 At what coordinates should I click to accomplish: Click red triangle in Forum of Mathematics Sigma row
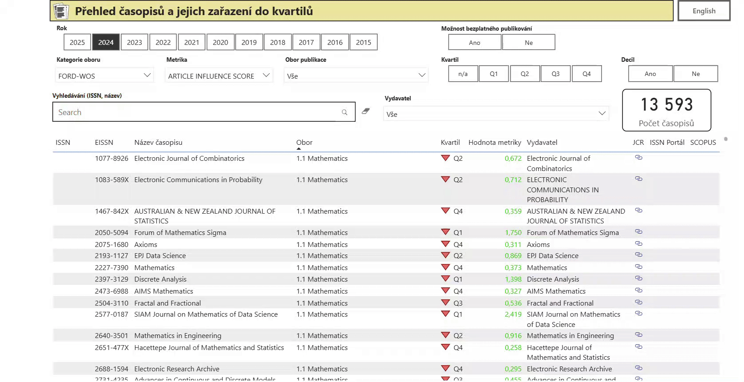click(445, 232)
